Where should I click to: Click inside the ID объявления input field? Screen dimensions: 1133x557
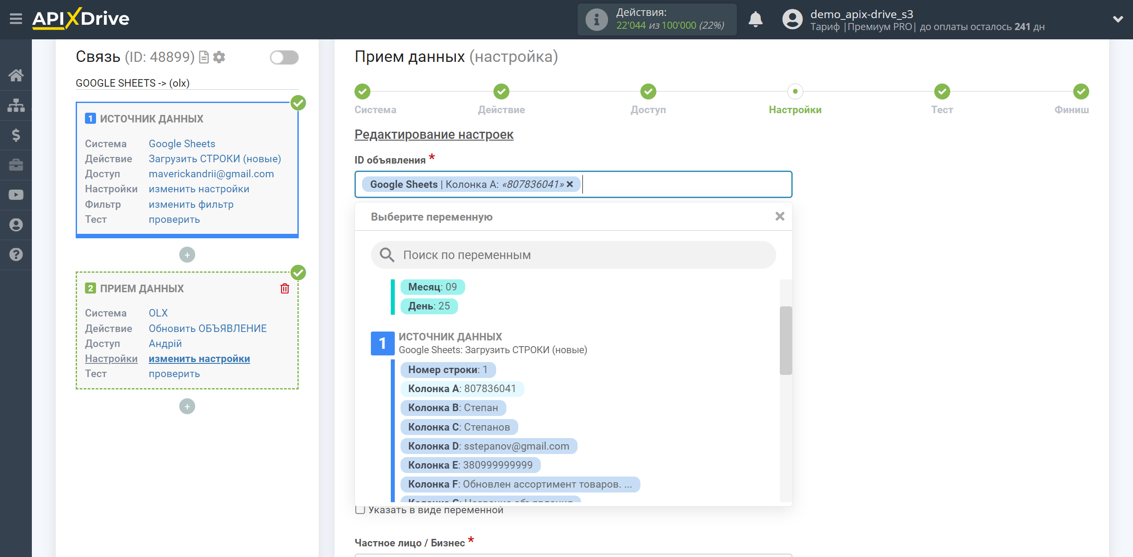pyautogui.click(x=573, y=184)
